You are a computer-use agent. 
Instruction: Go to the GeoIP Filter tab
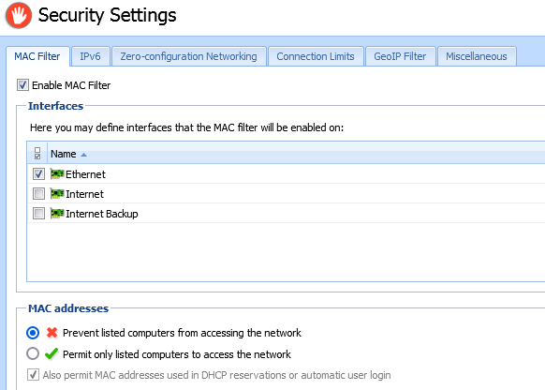coord(400,56)
